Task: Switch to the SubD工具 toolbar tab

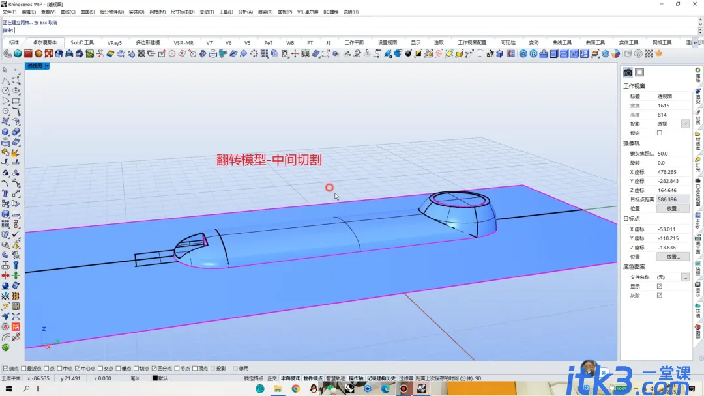Action: [82, 42]
